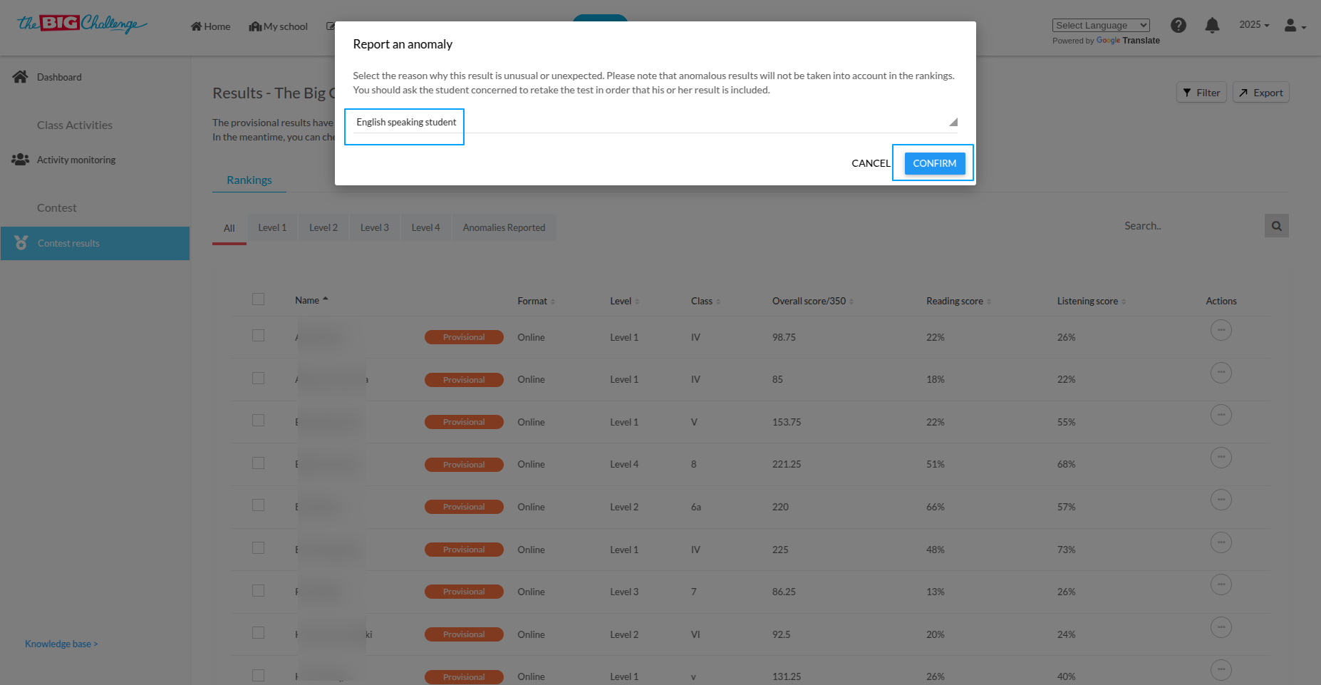Image resolution: width=1321 pixels, height=685 pixels.
Task: Click the Home icon in top navigation
Action: (x=196, y=26)
